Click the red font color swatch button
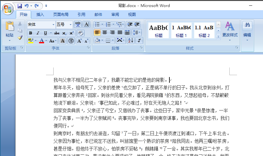 click(42, 41)
